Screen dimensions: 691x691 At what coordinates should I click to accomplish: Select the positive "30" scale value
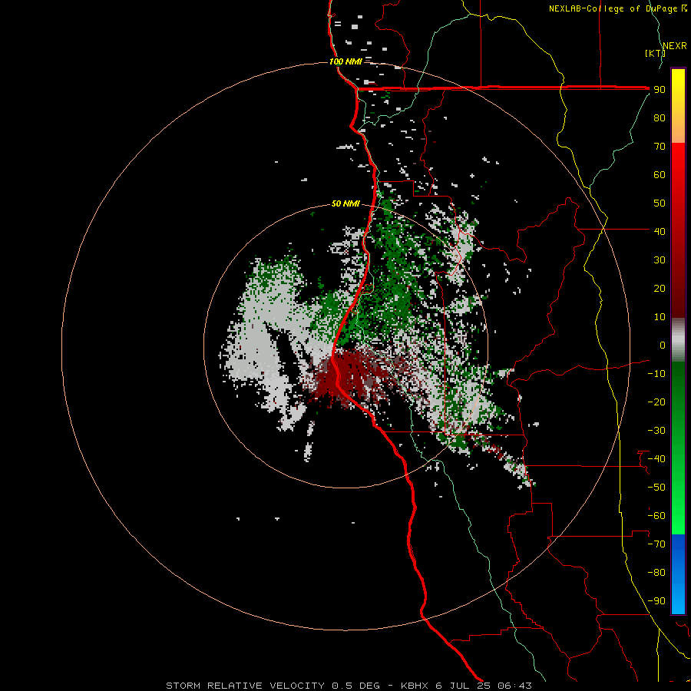(660, 260)
